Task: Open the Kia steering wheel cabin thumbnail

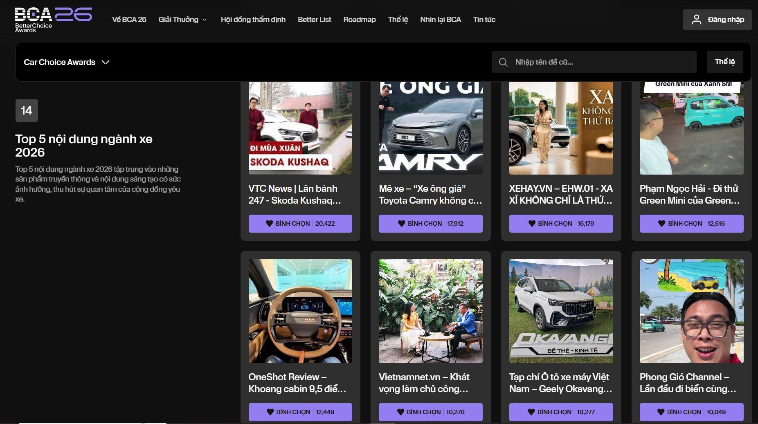Action: tap(300, 311)
